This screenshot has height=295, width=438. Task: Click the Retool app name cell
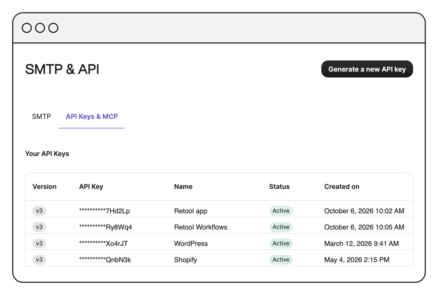[190, 211]
